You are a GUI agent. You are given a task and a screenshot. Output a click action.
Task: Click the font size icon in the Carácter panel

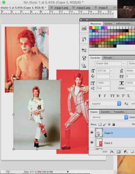click(x=93, y=71)
